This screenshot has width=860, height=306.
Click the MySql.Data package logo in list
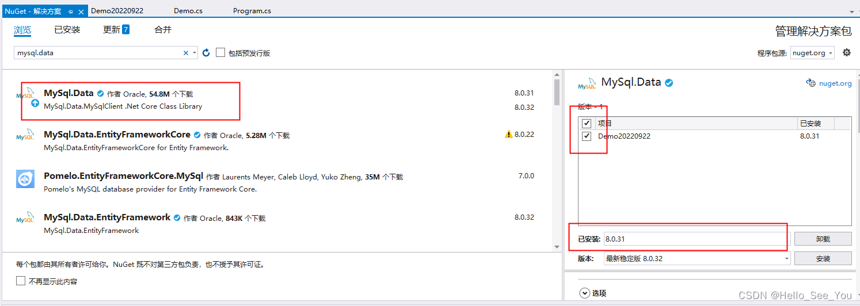pos(25,94)
